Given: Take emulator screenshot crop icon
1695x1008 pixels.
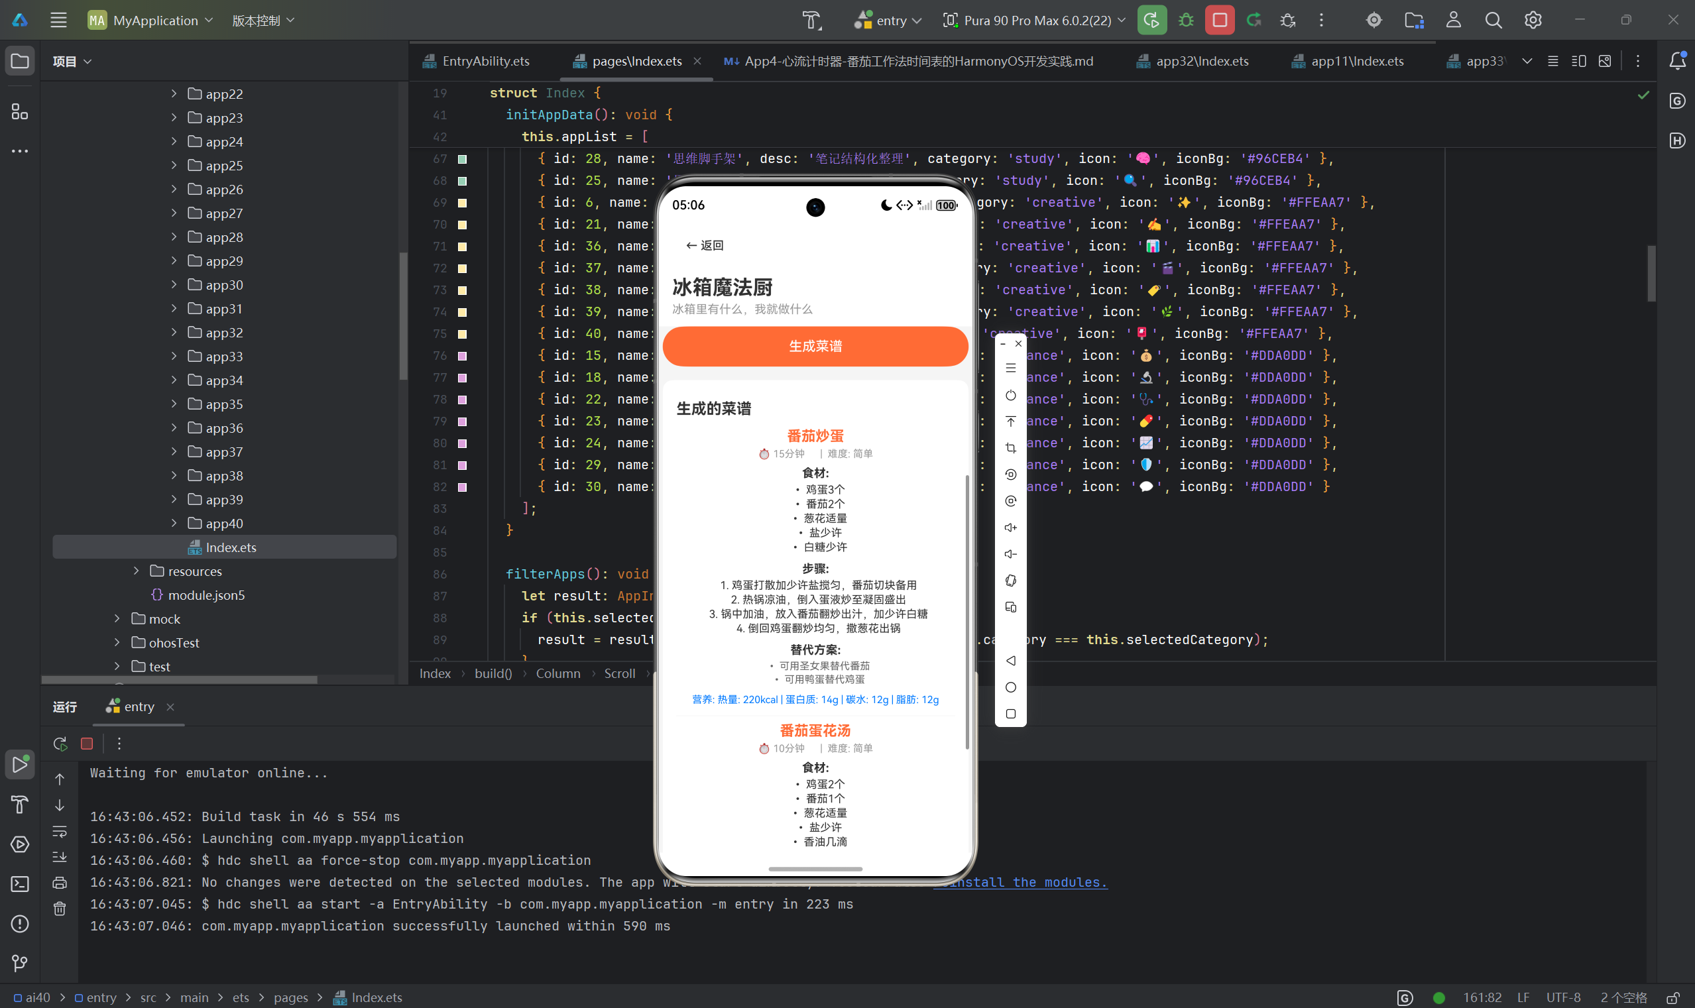Looking at the screenshot, I should (x=1011, y=448).
